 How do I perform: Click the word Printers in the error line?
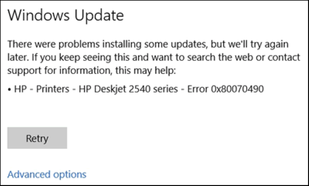coord(53,89)
